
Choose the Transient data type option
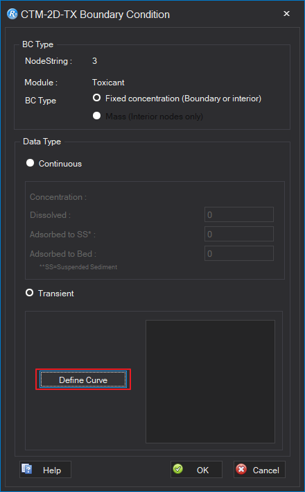[x=30, y=293]
